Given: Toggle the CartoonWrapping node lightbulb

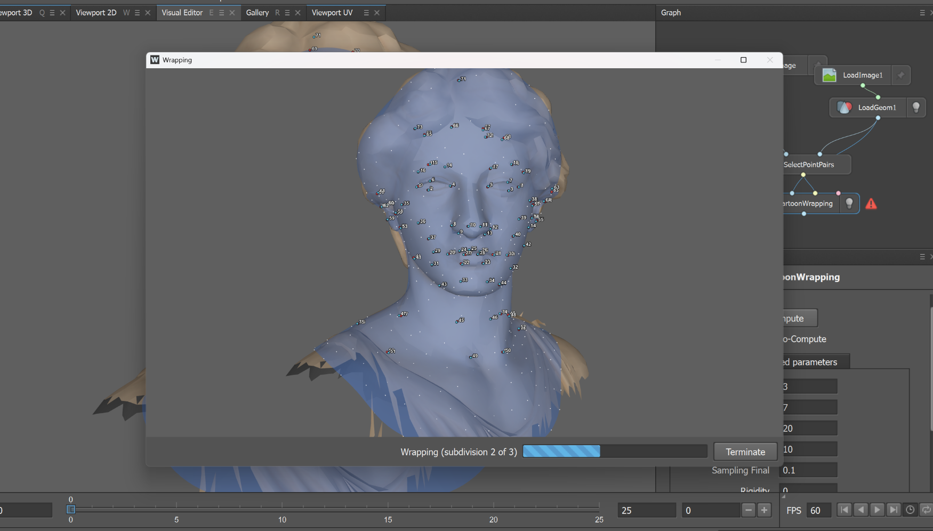Looking at the screenshot, I should point(849,203).
